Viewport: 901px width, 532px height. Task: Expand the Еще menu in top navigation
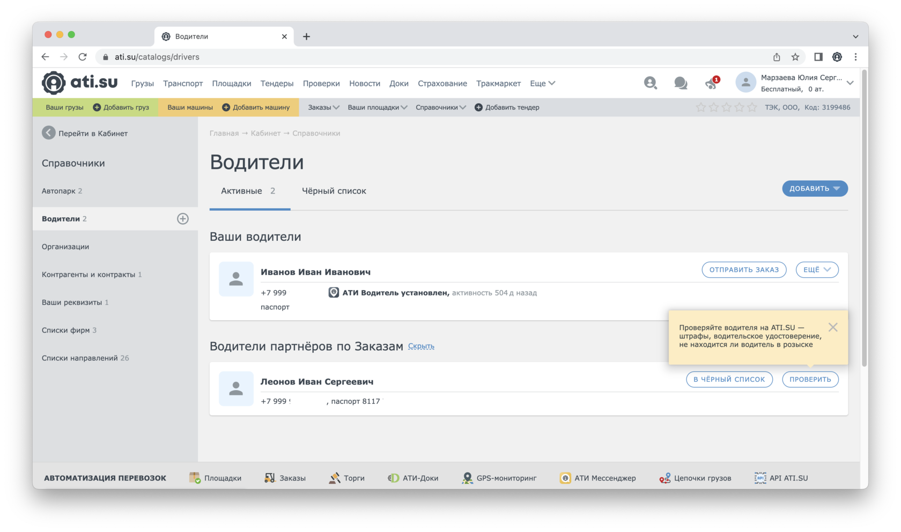coord(543,83)
